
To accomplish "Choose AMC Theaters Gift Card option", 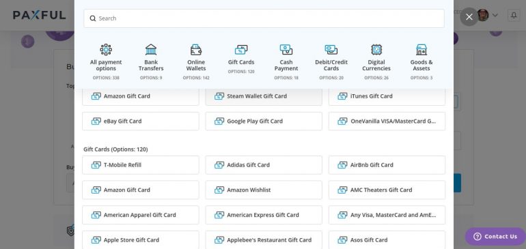I will 387,190.
